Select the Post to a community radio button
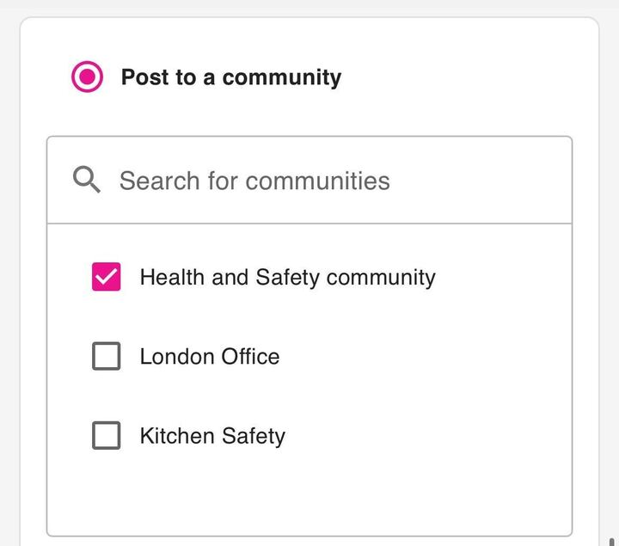 click(87, 77)
